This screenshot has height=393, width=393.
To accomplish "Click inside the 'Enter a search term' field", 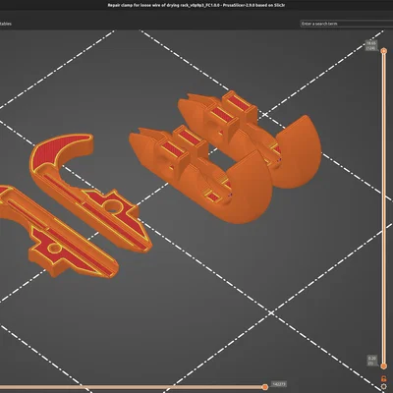I will point(347,24).
